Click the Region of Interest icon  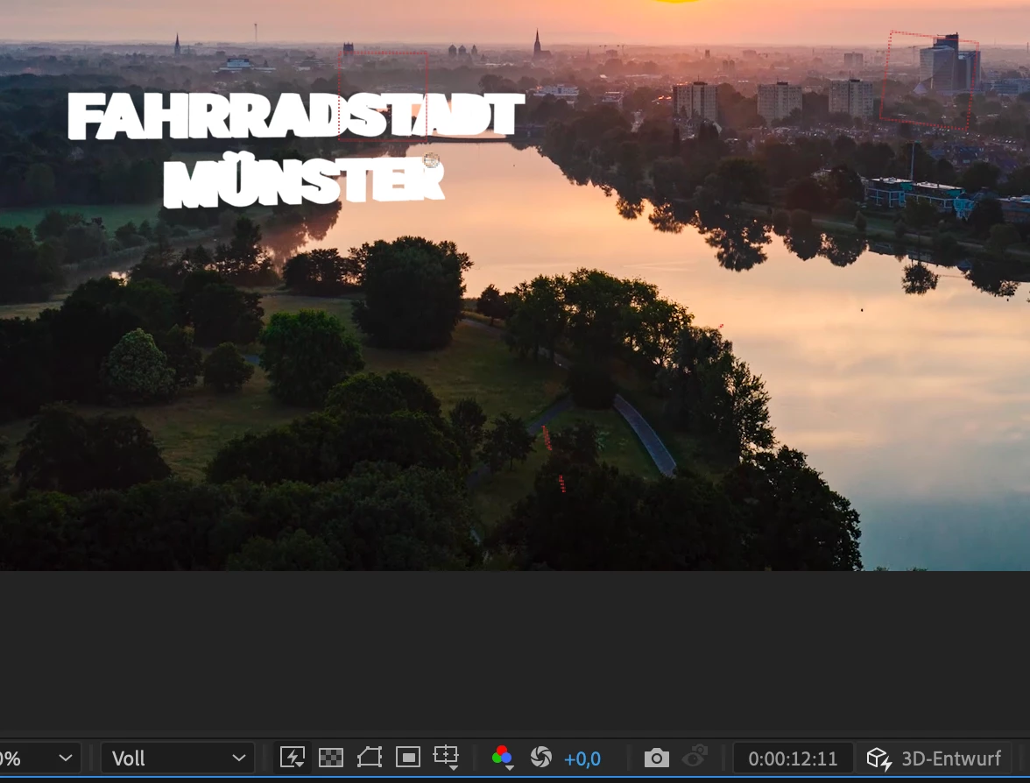[x=408, y=758]
